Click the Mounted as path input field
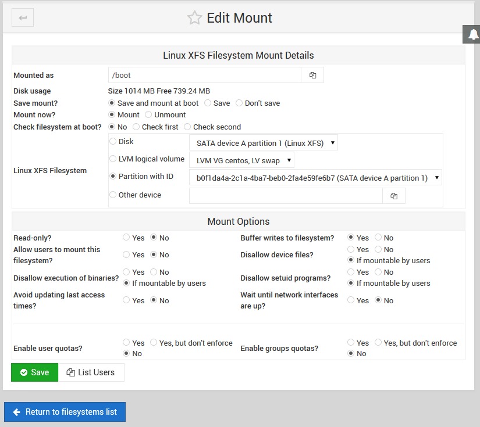480x427 pixels. [x=204, y=76]
